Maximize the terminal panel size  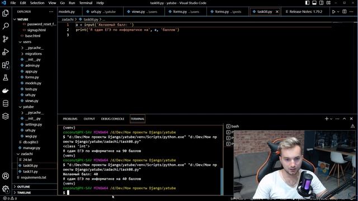345,119
